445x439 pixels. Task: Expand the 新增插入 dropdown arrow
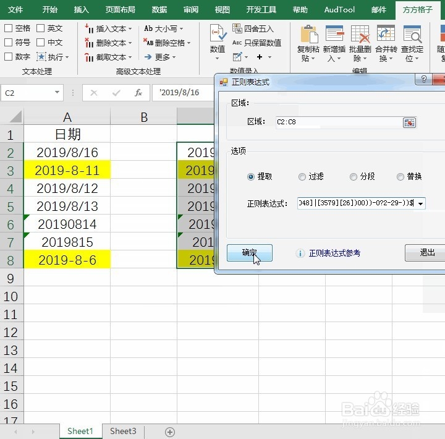pos(339,59)
